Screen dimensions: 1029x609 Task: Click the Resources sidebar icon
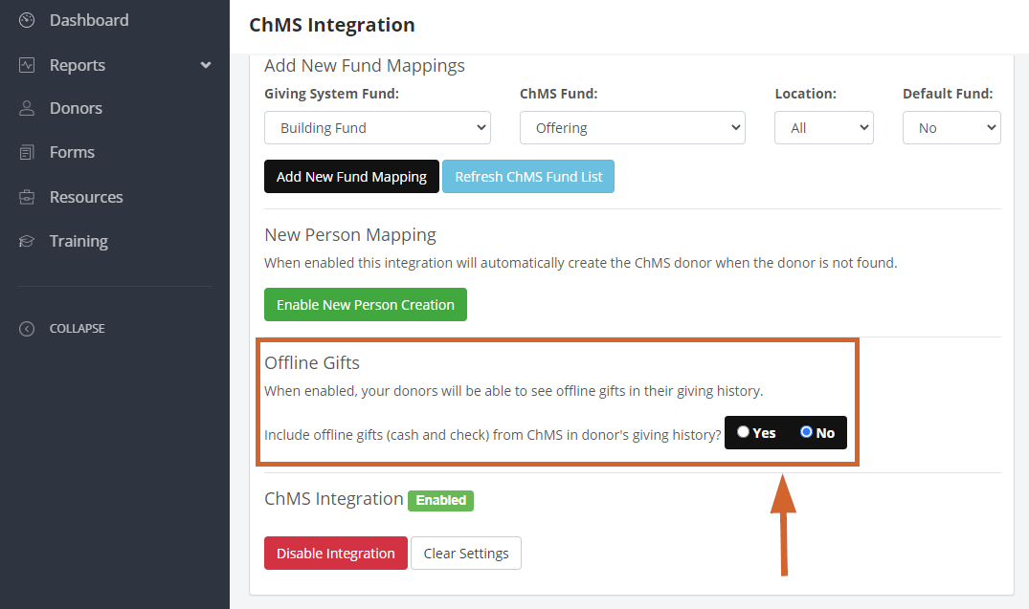(26, 196)
